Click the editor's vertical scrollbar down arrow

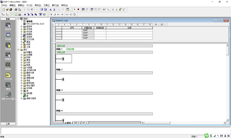[227, 120]
